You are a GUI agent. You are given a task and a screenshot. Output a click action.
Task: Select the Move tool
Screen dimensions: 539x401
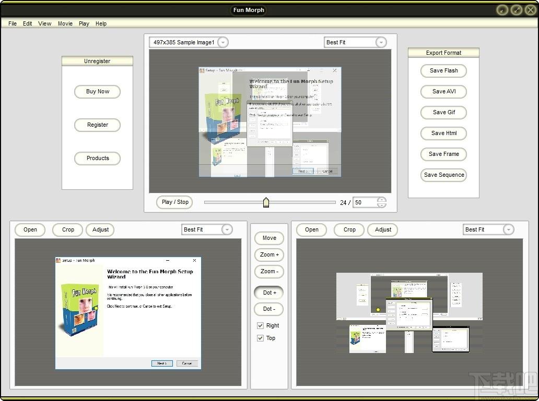(269, 238)
